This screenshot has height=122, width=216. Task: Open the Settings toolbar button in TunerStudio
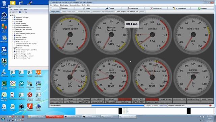(63, 8)
